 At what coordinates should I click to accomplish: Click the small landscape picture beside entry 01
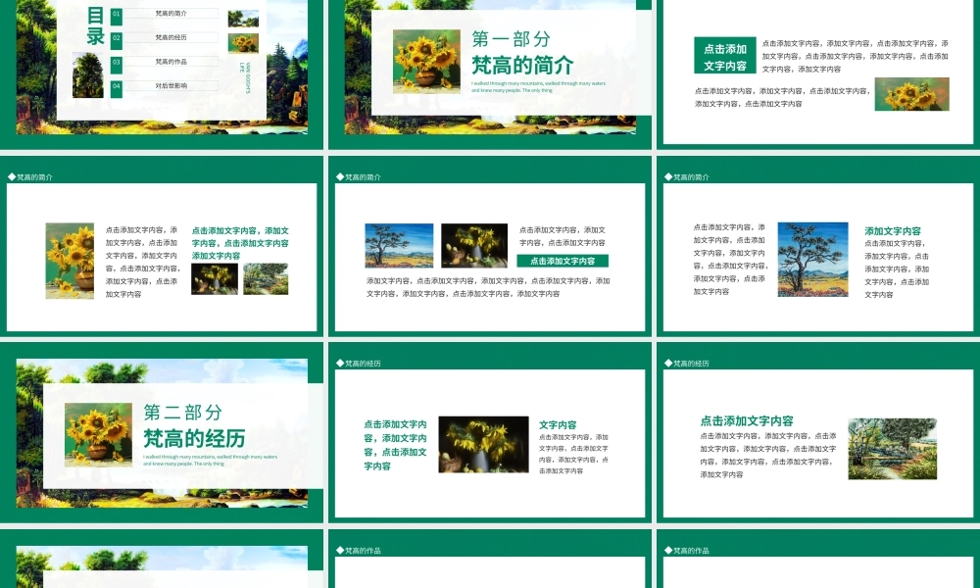pyautogui.click(x=243, y=19)
